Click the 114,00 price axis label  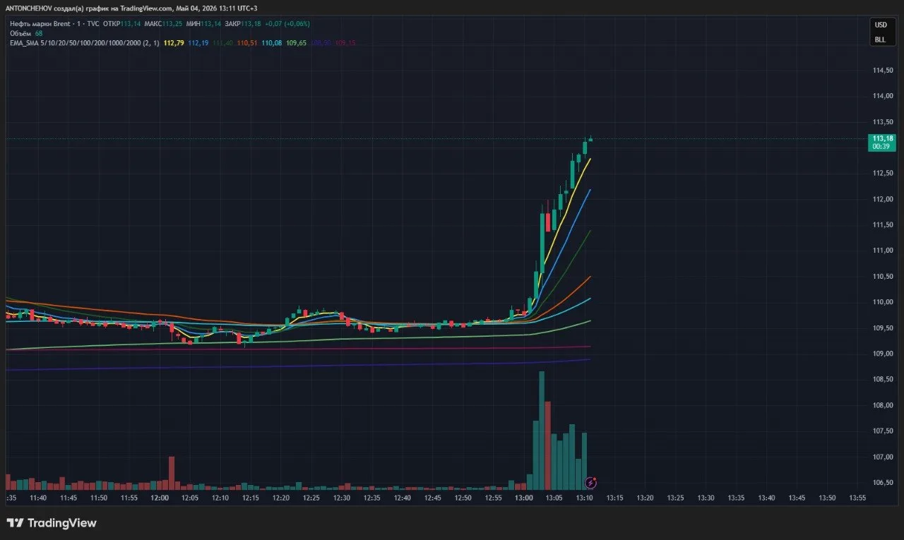[884, 97]
